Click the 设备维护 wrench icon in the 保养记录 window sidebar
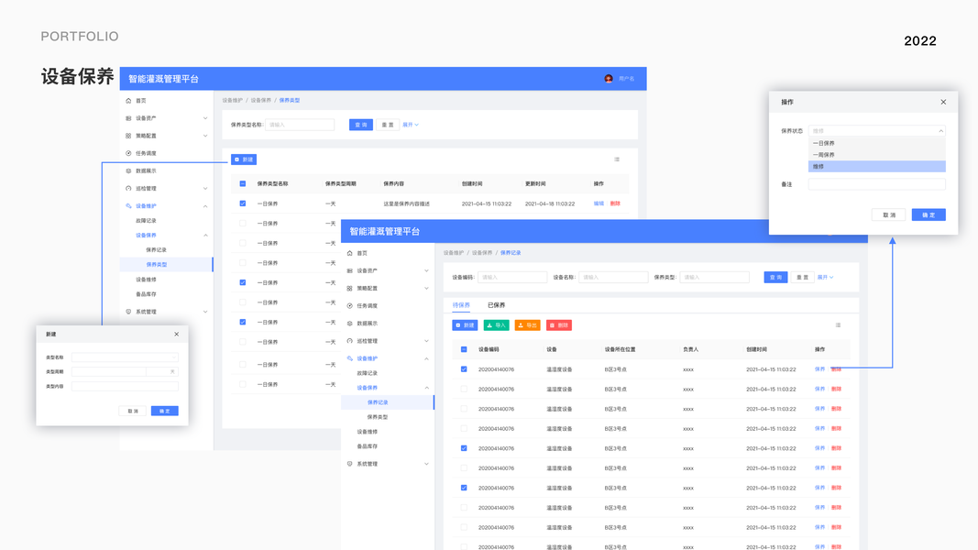978x550 pixels. (x=350, y=357)
